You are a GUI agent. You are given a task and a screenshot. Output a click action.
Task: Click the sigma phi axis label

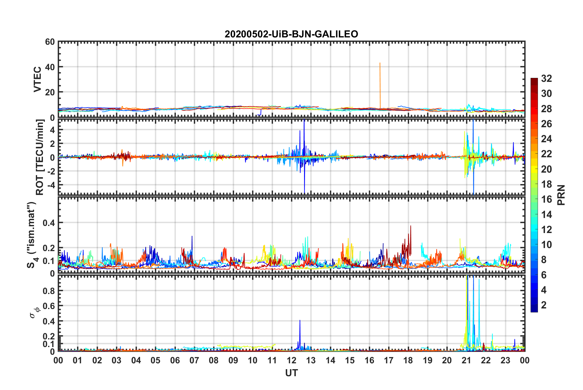click(34, 312)
